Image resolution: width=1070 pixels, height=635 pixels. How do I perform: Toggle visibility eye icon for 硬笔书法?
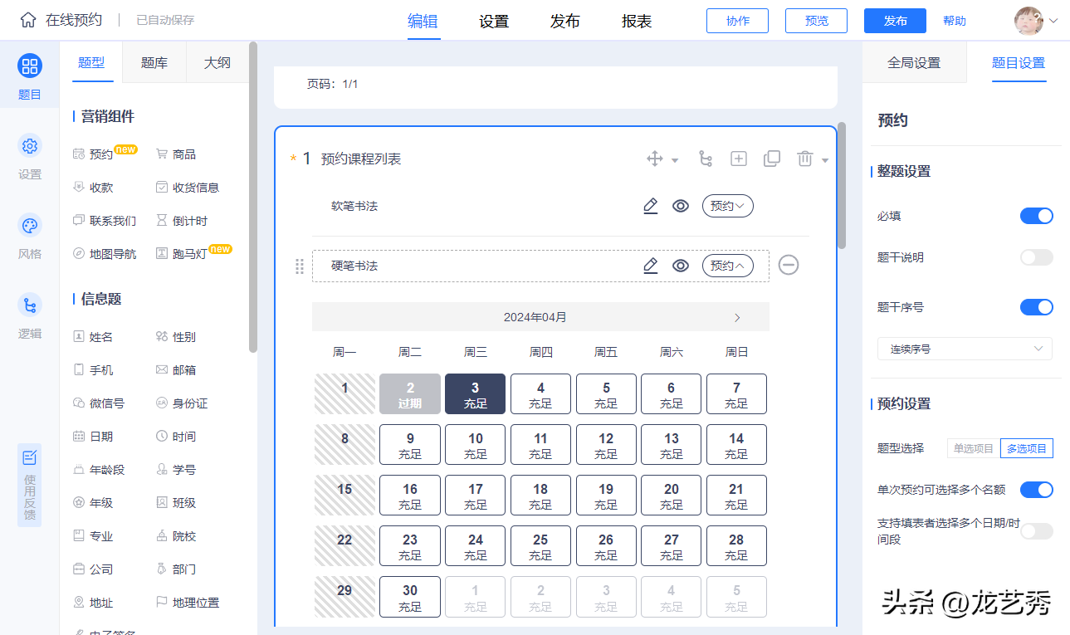pyautogui.click(x=681, y=266)
